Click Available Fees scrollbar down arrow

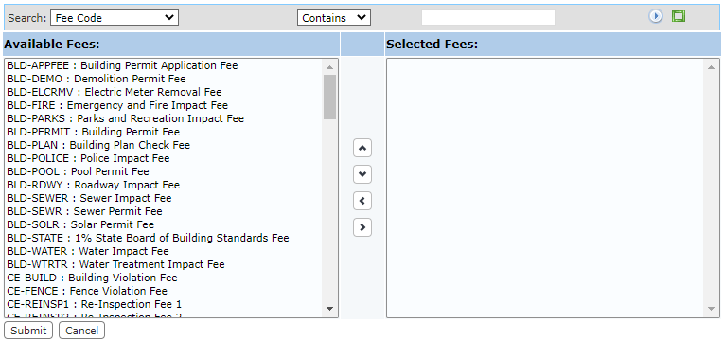point(329,309)
